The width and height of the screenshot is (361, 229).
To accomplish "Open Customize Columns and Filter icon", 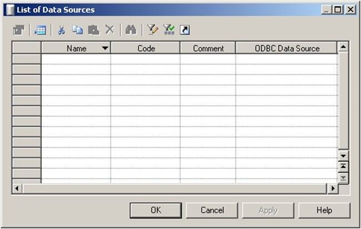I will (x=152, y=30).
